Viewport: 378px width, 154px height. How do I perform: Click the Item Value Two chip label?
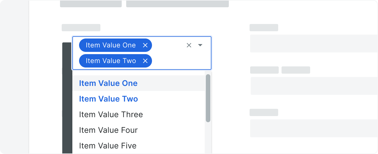[111, 61]
